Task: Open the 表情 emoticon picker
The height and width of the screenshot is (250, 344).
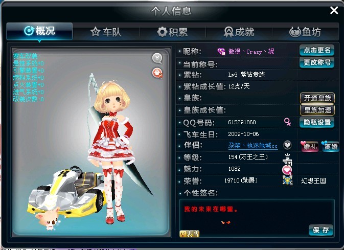Action: tap(190, 234)
